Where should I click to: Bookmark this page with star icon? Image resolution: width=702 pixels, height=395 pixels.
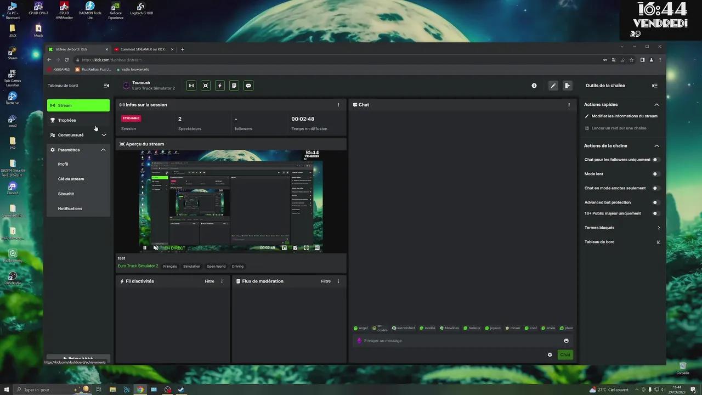tap(632, 60)
